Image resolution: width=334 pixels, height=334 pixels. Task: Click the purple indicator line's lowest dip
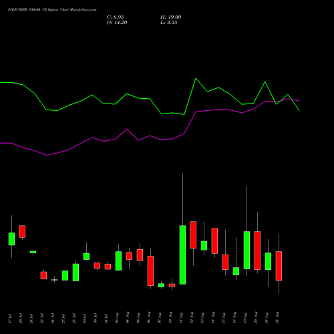[x=46, y=155]
